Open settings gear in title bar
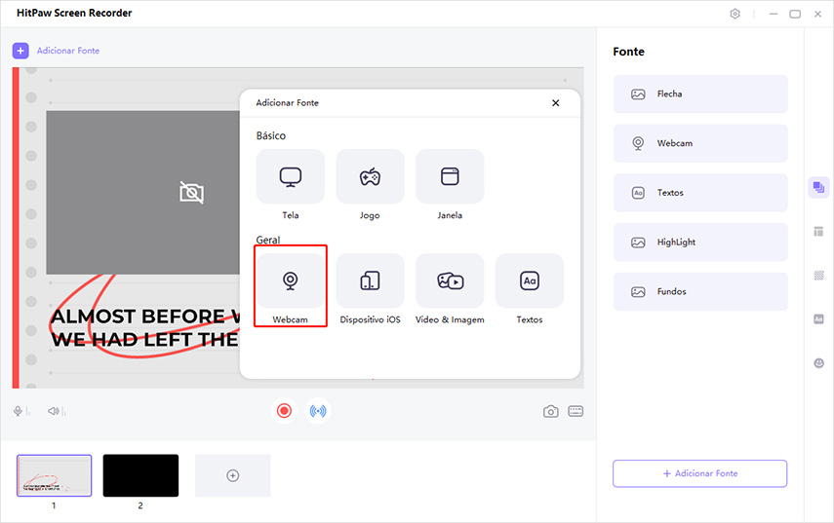Image resolution: width=834 pixels, height=523 pixels. point(735,14)
